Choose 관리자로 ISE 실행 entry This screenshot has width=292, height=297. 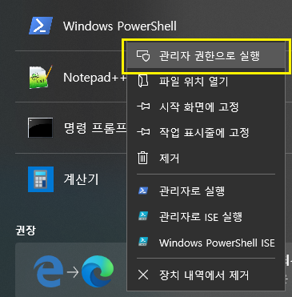(206, 217)
